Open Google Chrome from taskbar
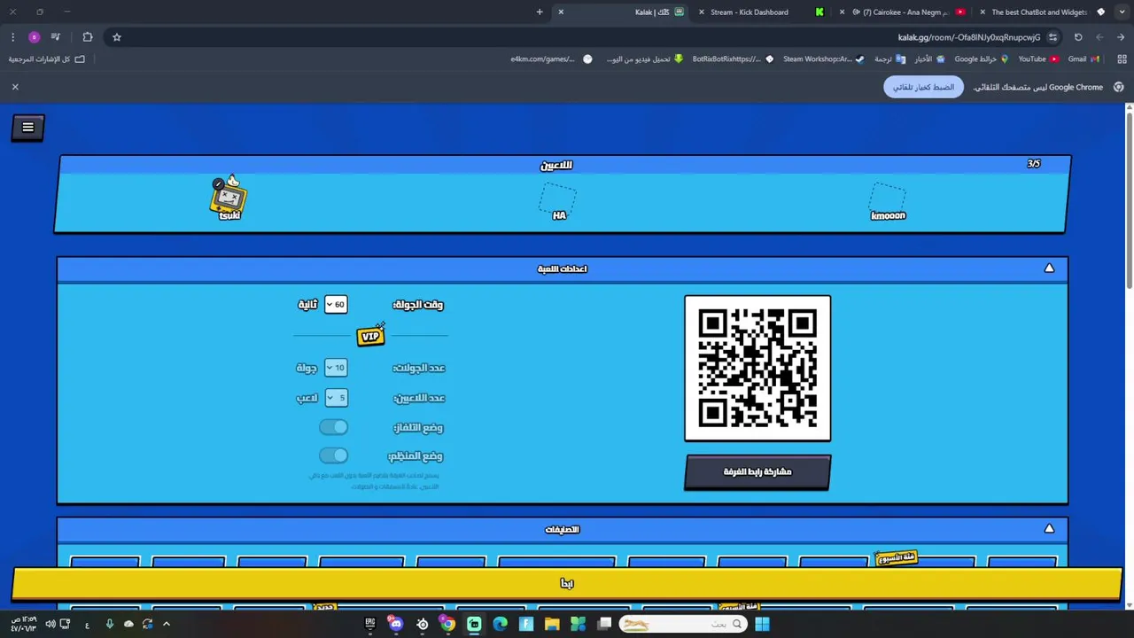Viewport: 1134px width, 638px height. (x=448, y=624)
